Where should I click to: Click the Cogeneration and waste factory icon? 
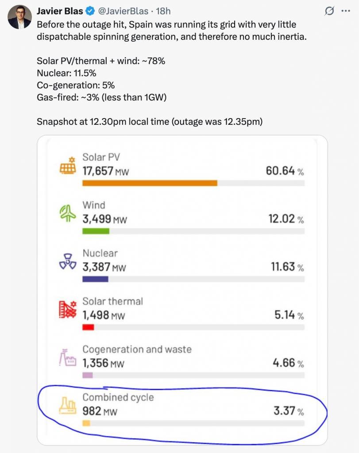(x=68, y=357)
